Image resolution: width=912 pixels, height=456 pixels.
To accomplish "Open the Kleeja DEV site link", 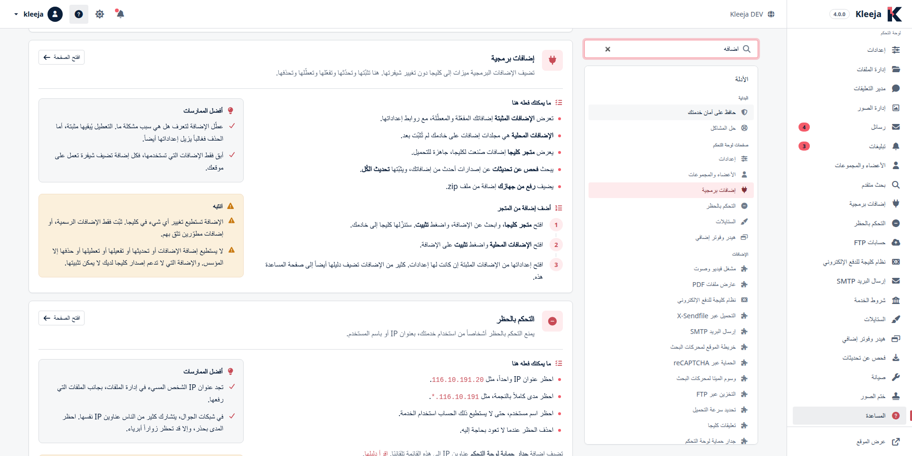I will pos(752,14).
